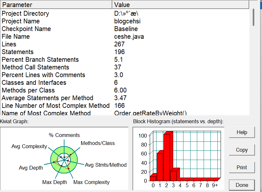The height and width of the screenshot is (192, 262).
Task: Select Name of Most Complex Method row
Action: click(46, 113)
